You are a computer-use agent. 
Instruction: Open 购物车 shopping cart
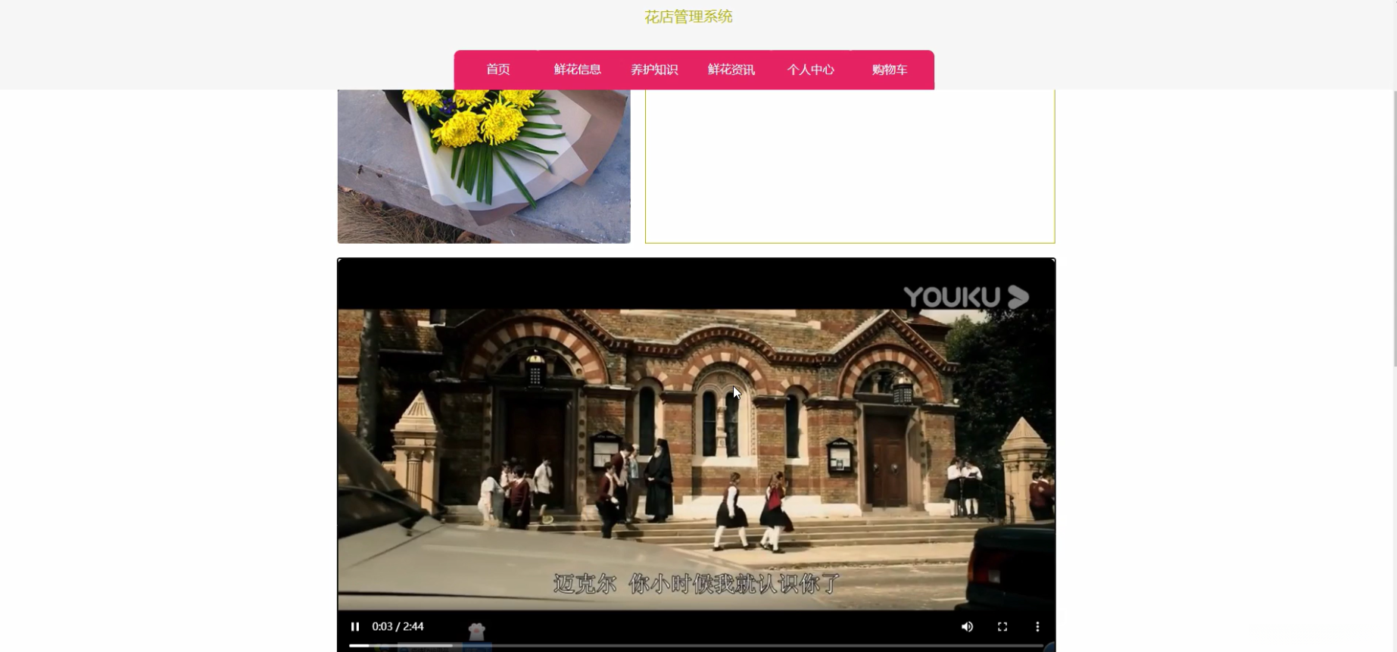point(890,70)
